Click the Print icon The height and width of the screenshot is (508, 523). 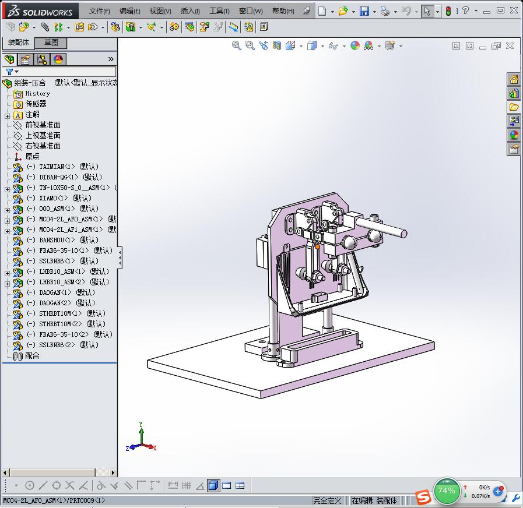click(x=385, y=11)
